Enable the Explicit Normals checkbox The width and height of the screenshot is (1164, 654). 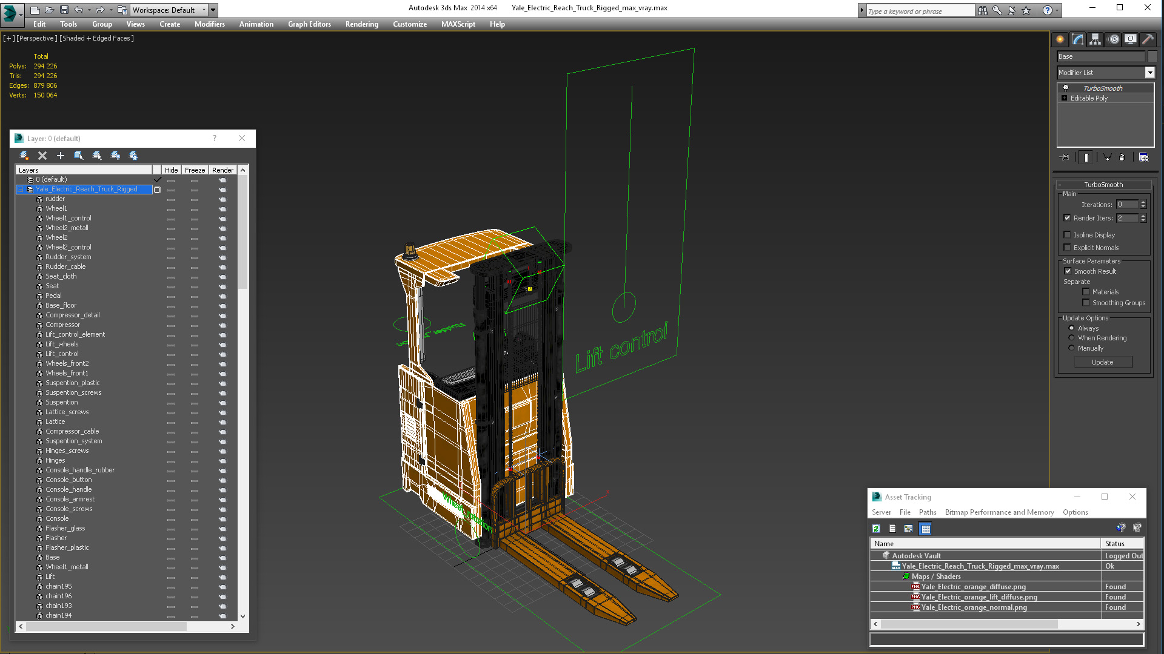[1067, 248]
